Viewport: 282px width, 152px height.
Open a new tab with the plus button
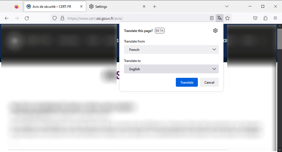tap(154, 7)
